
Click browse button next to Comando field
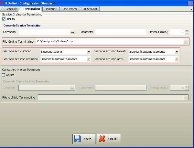(x=72, y=32)
